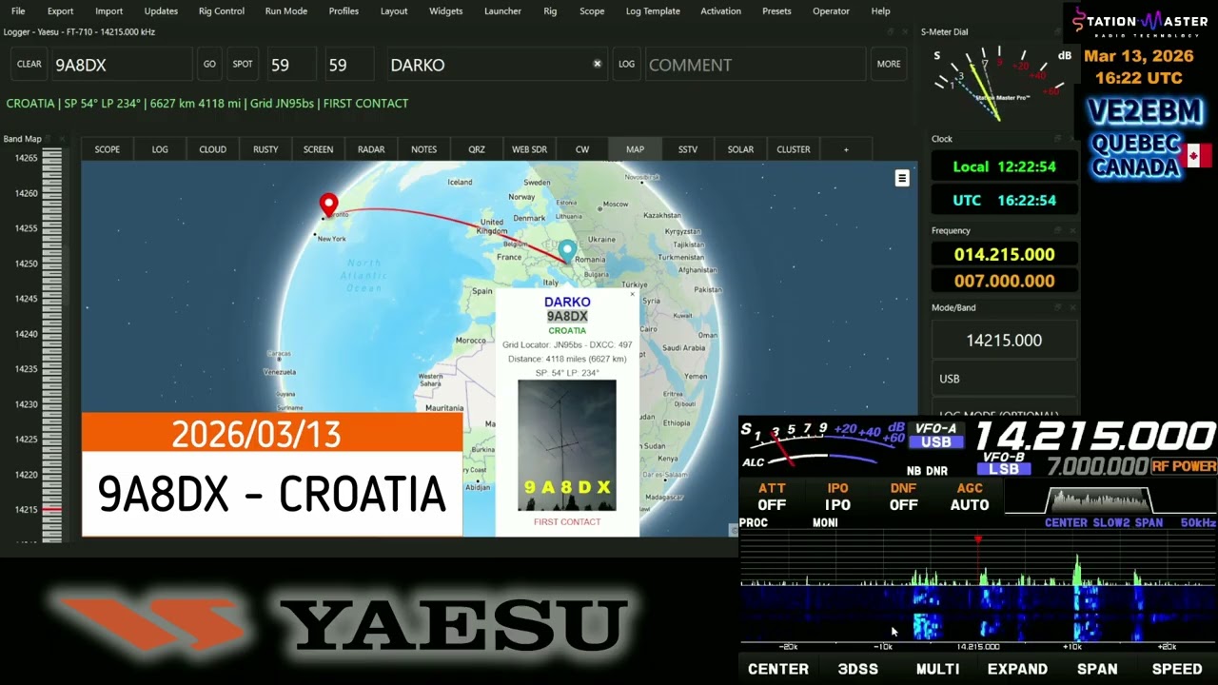This screenshot has width=1218, height=685.
Task: Open the USB mode dropdown
Action: tap(1004, 379)
